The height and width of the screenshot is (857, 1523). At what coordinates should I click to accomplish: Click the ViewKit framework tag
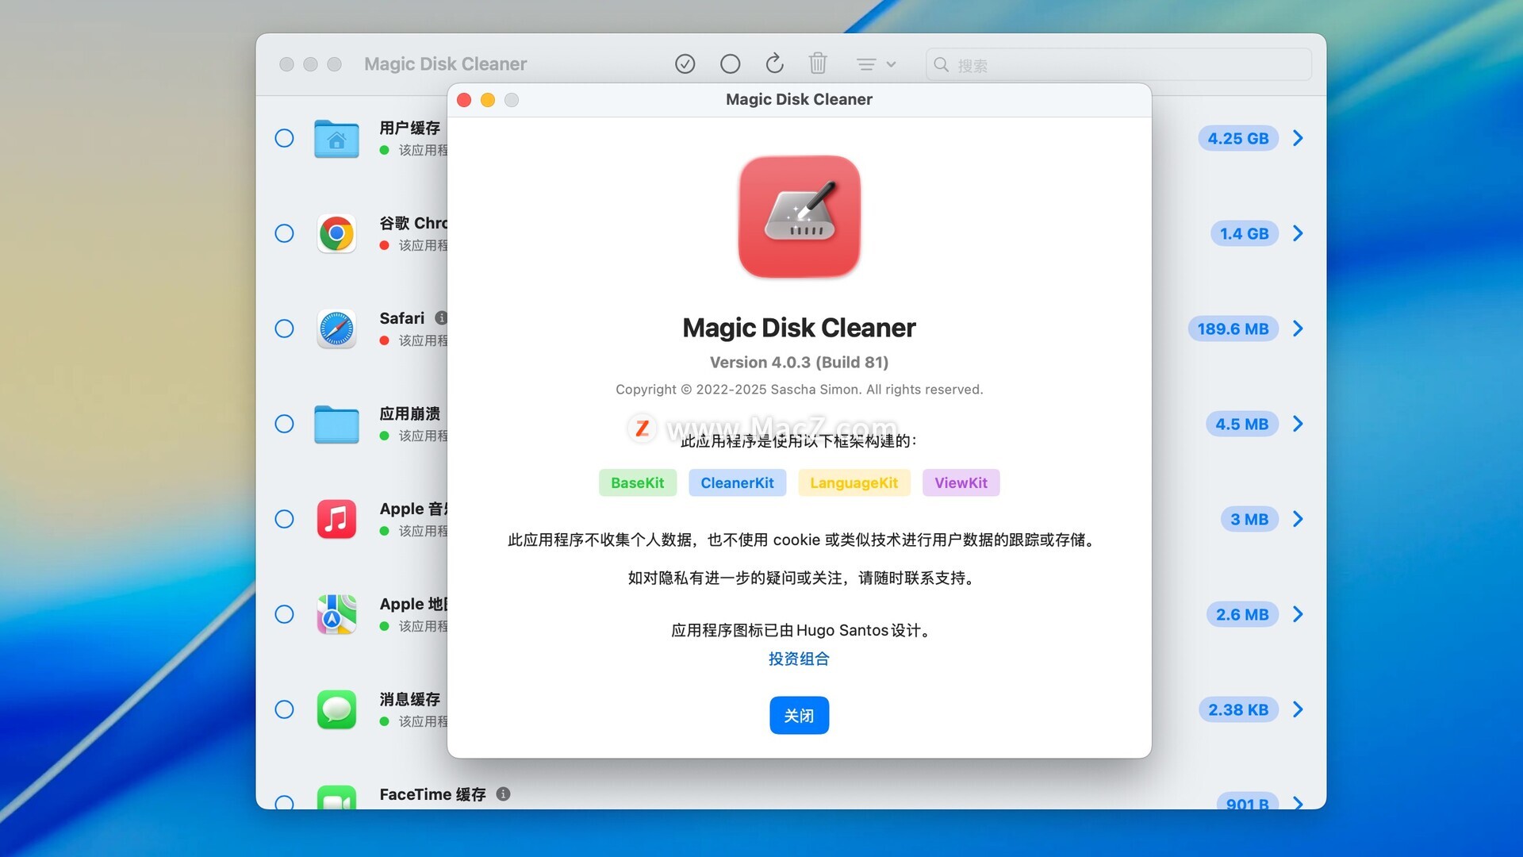961,482
